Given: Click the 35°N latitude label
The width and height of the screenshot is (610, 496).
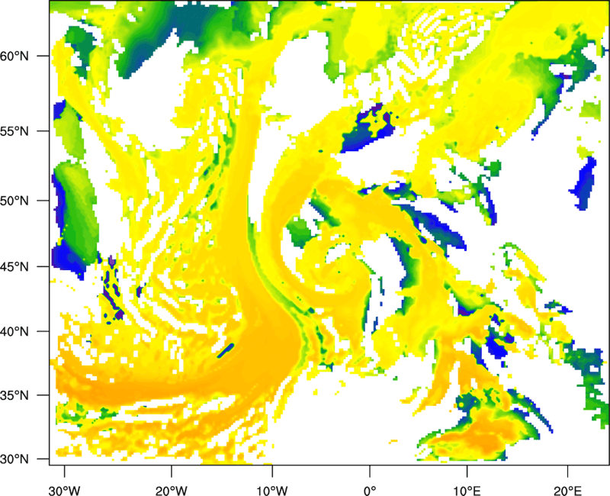Looking at the screenshot, I should click(x=14, y=395).
